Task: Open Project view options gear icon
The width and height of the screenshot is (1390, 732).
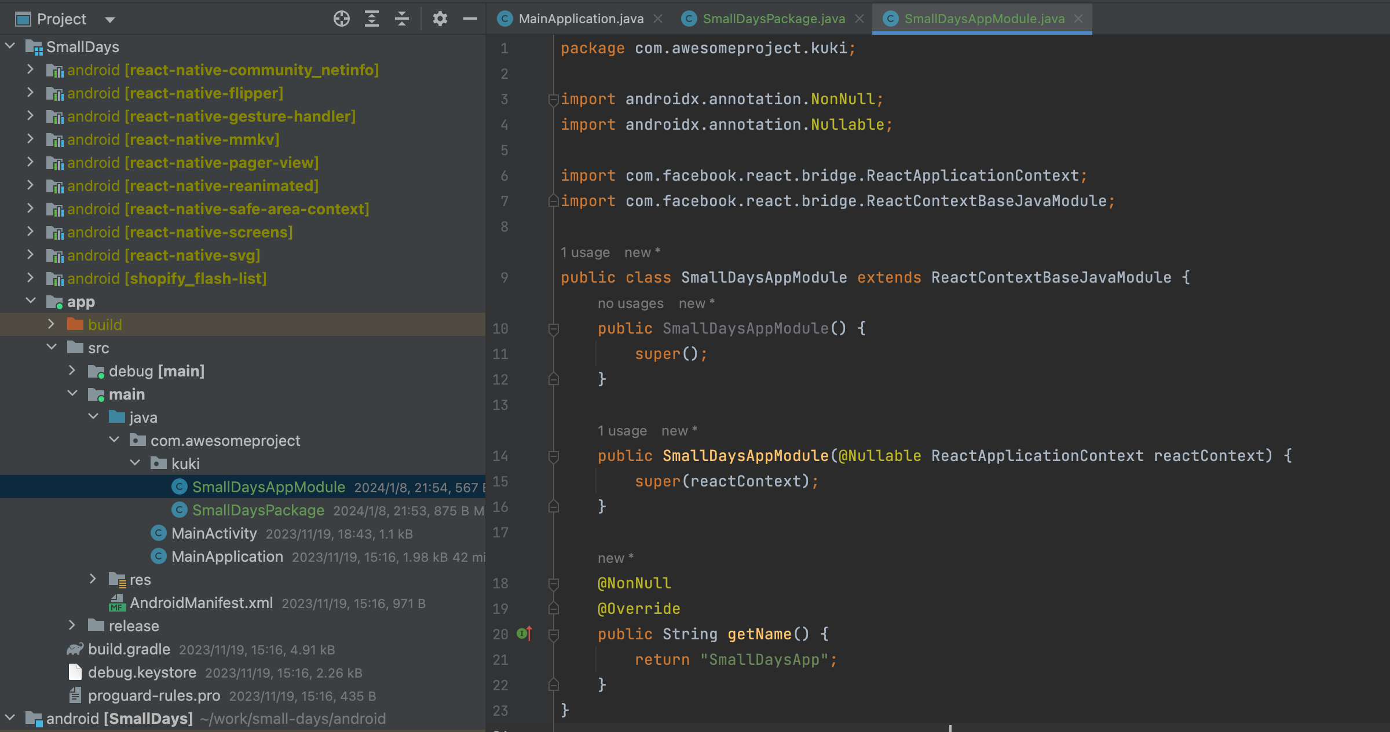Action: click(x=440, y=19)
